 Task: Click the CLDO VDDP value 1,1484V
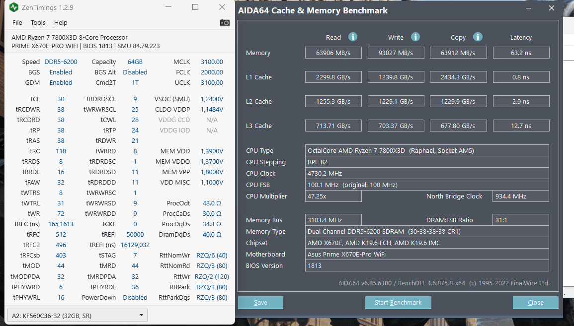[212, 109]
